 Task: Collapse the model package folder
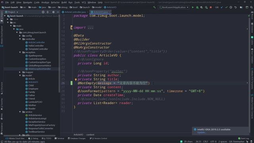(20, 75)
